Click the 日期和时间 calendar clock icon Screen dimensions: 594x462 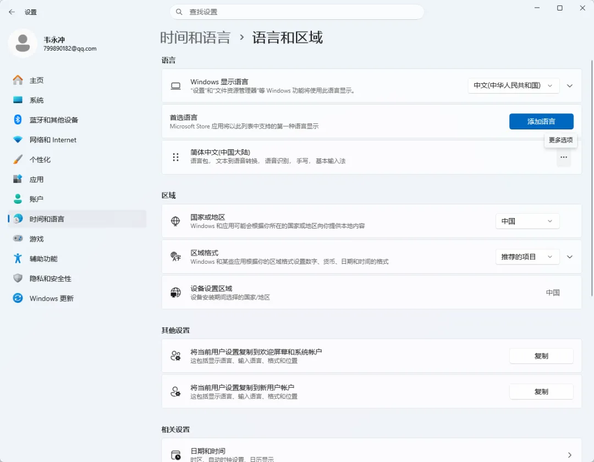click(175, 455)
